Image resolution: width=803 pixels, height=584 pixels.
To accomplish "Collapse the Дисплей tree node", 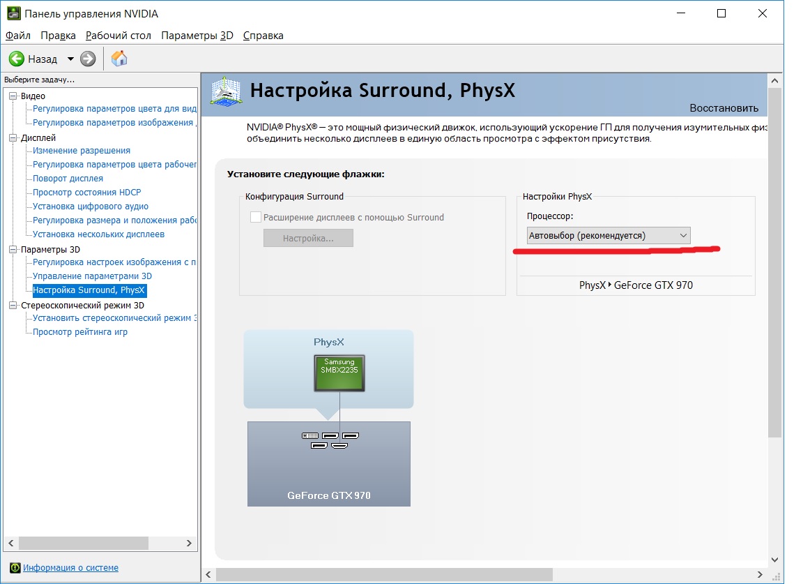I will pos(13,137).
